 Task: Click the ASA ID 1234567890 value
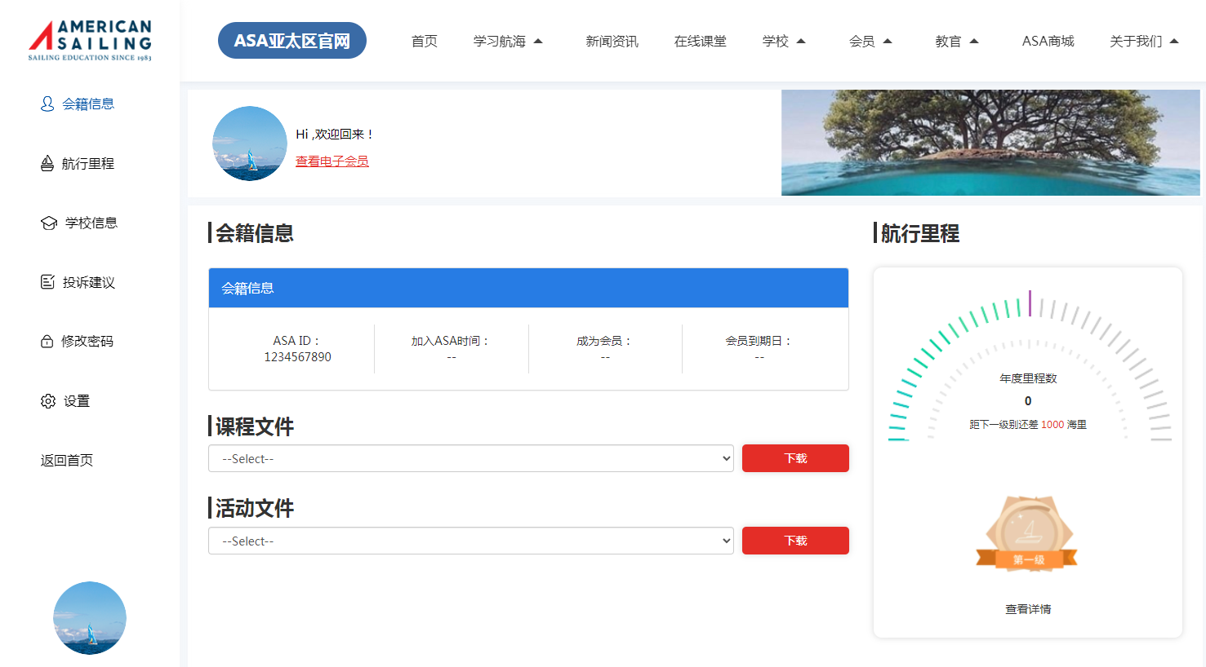click(x=298, y=357)
